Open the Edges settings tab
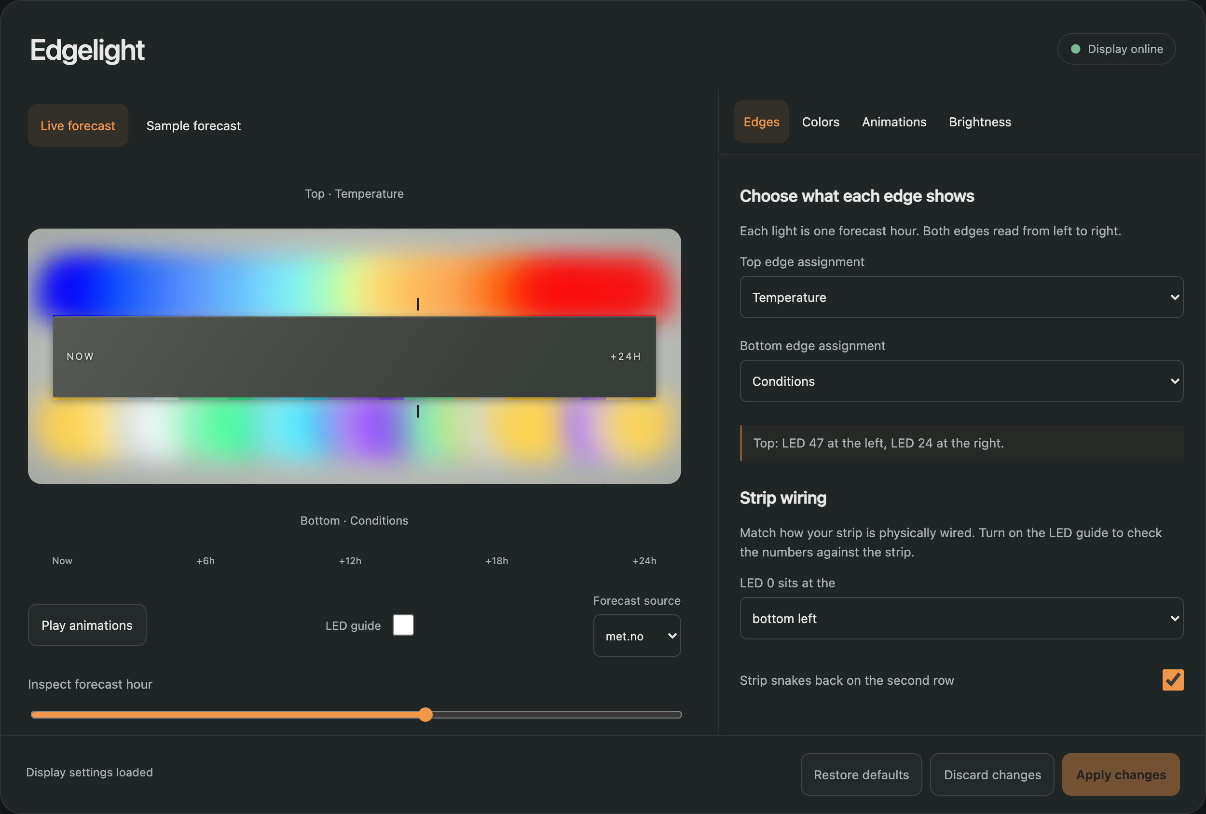1206x814 pixels. pyautogui.click(x=761, y=122)
